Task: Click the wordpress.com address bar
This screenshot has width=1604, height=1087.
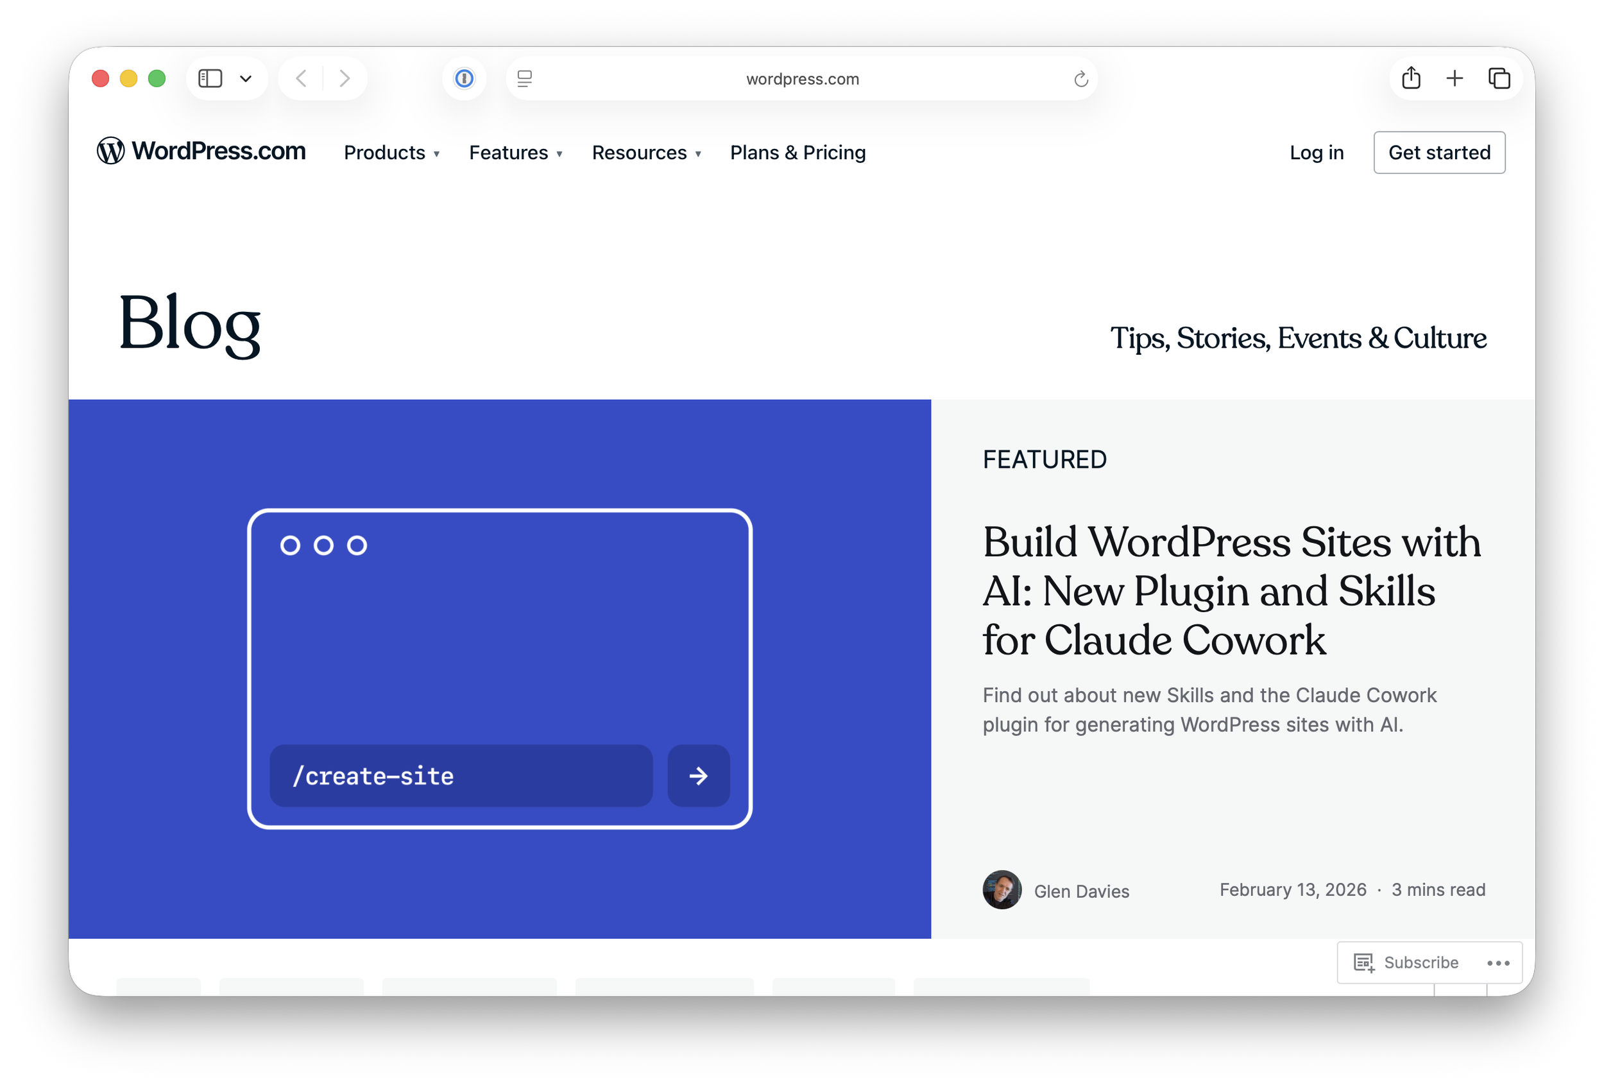Action: tap(802, 80)
